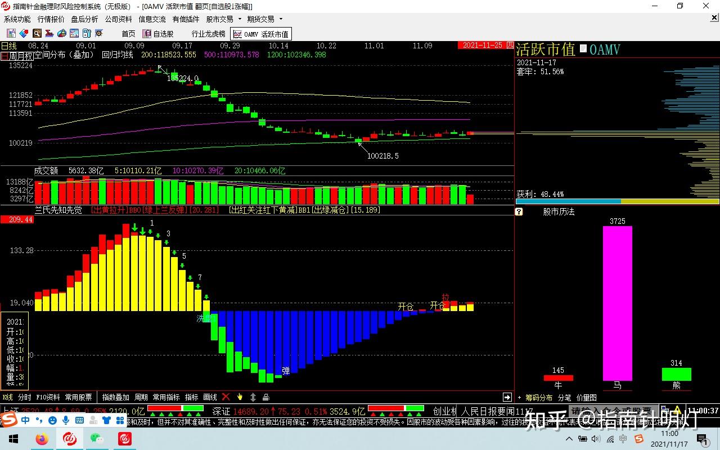
Task: Click the lock icon in bottom toolbar
Action: pyautogui.click(x=266, y=397)
